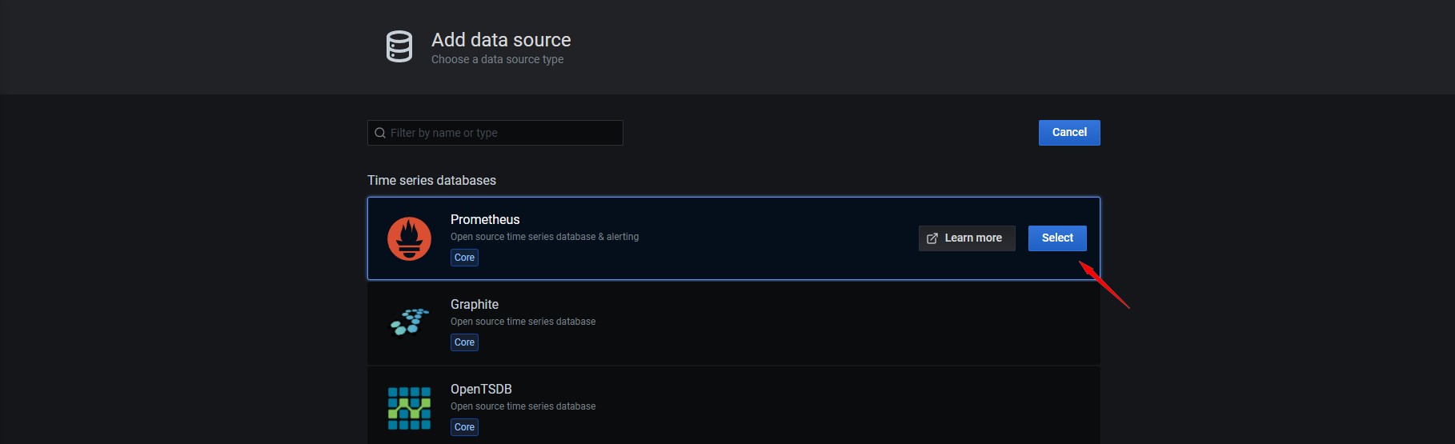Click the Core badge under OpenTSDB
1455x444 pixels.
click(464, 427)
